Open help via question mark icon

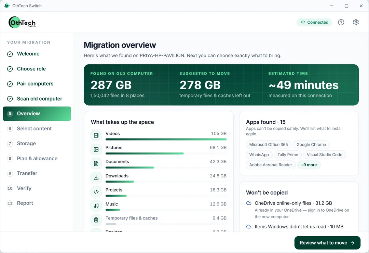341,22
